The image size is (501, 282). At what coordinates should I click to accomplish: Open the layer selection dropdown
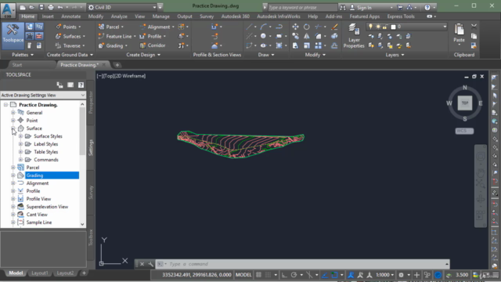pos(407,27)
